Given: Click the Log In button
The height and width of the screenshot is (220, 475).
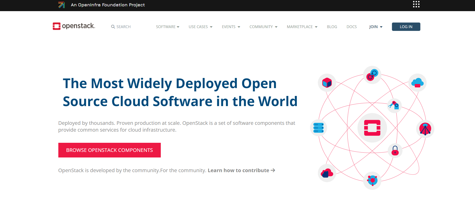Looking at the screenshot, I should pyautogui.click(x=406, y=27).
